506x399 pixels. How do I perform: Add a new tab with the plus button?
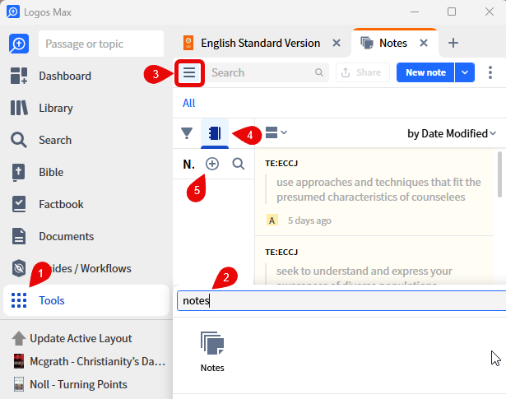[453, 43]
